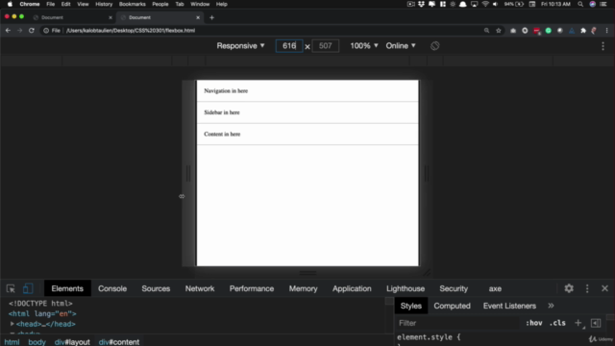Click the right edge viewport resize handle
This screenshot has height=346, width=615.
pos(427,173)
